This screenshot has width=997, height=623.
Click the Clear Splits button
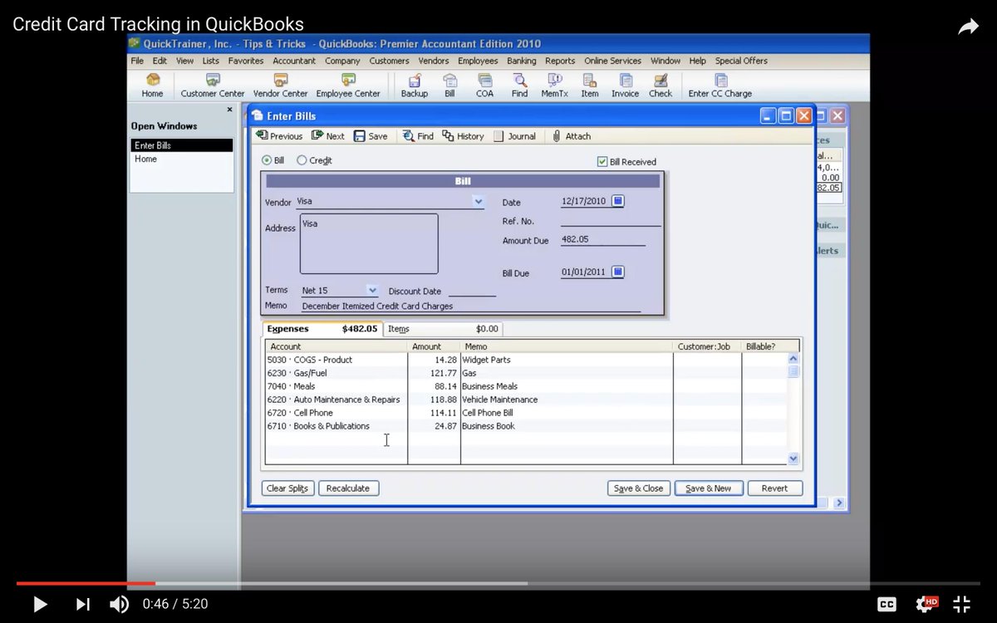click(x=288, y=488)
